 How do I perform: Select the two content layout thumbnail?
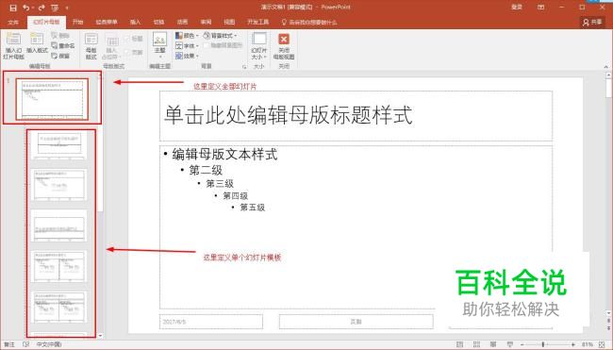point(58,266)
